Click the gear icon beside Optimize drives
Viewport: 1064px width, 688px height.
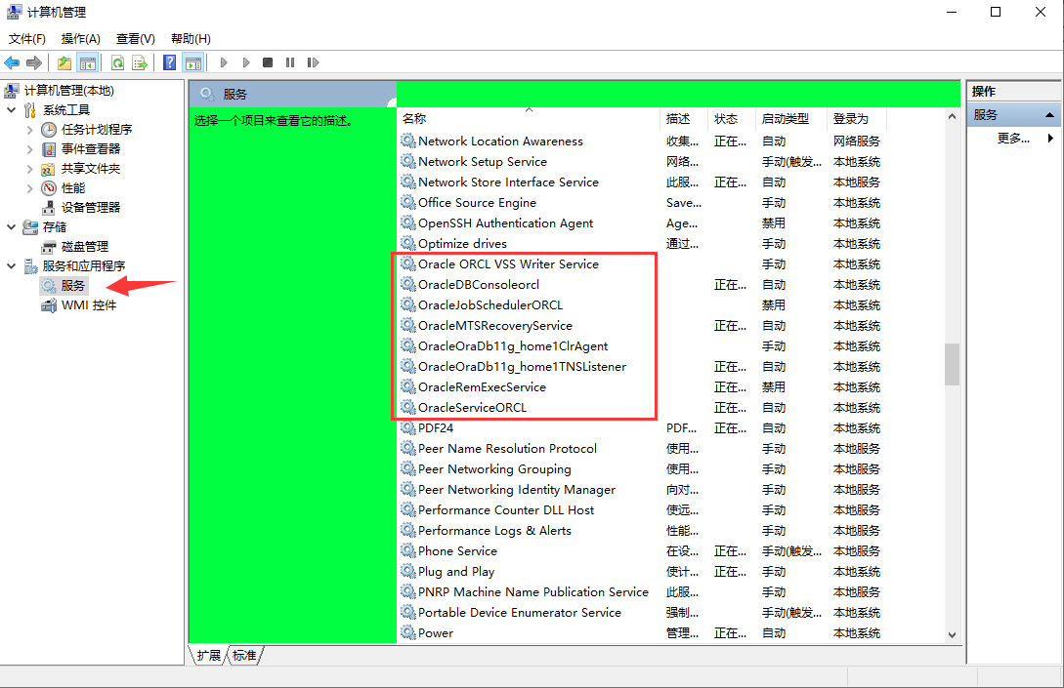(407, 243)
